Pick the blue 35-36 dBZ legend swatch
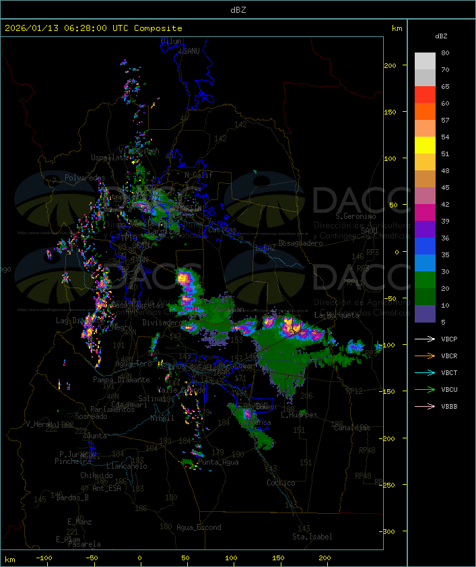Viewport: 476px width, 567px height. tap(425, 246)
